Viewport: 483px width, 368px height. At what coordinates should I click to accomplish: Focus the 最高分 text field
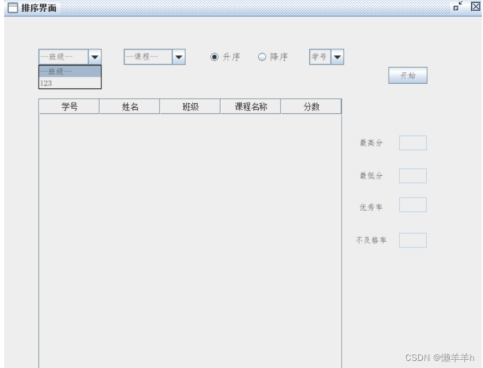[413, 142]
